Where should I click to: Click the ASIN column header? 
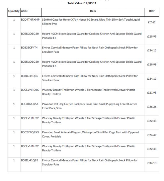[x=24, y=11]
